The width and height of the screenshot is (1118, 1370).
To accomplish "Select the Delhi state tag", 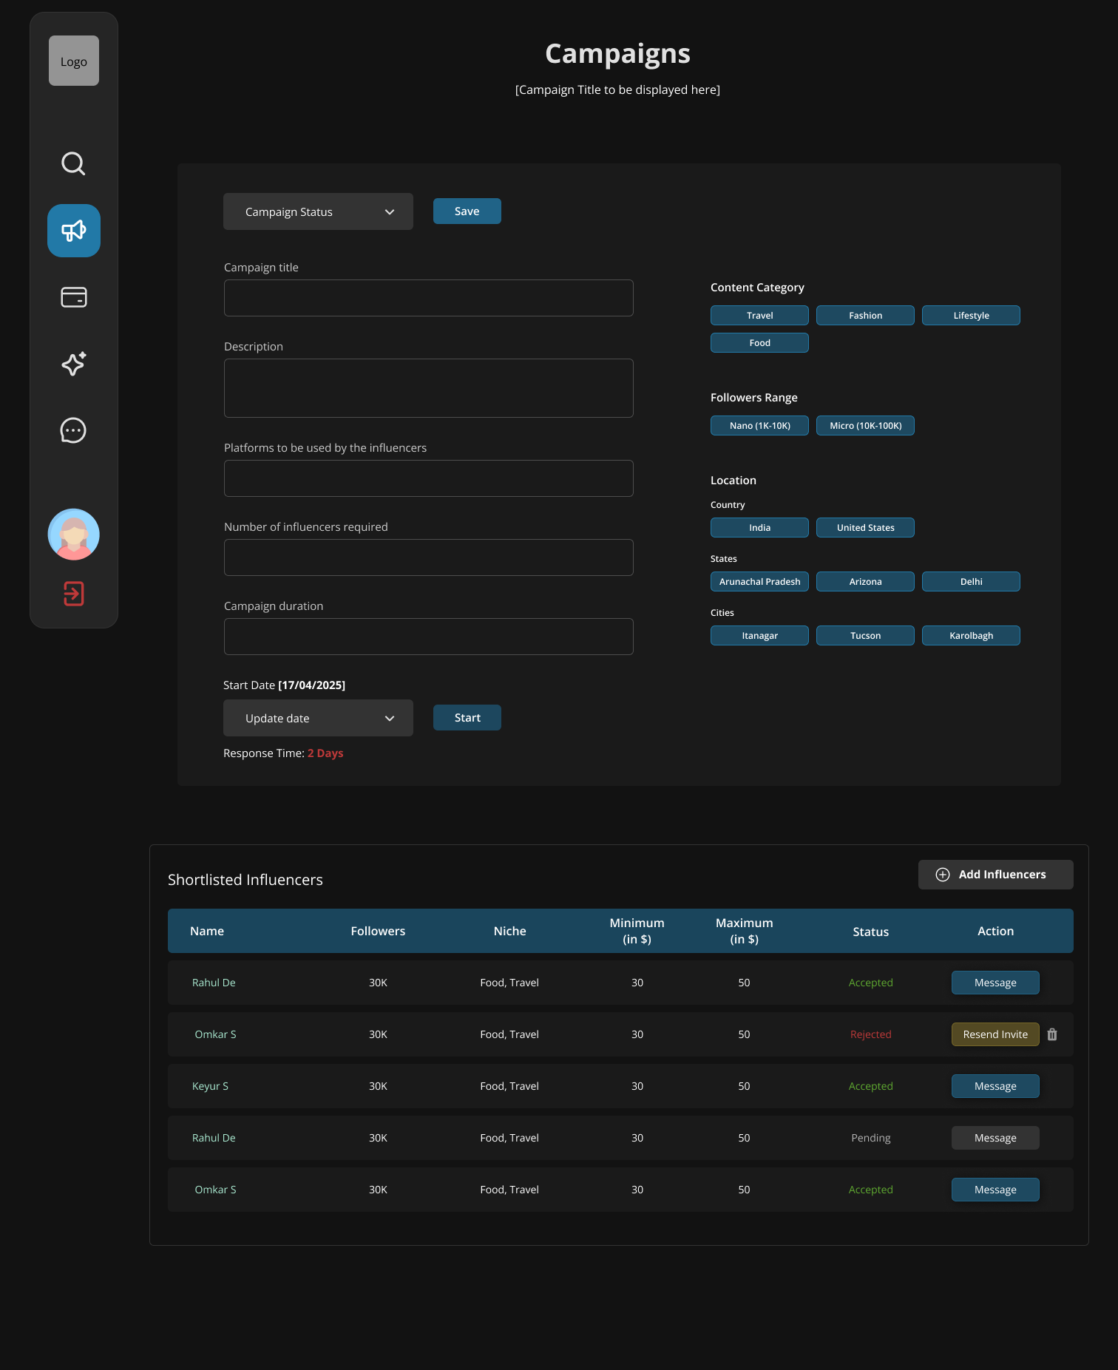I will click(971, 581).
